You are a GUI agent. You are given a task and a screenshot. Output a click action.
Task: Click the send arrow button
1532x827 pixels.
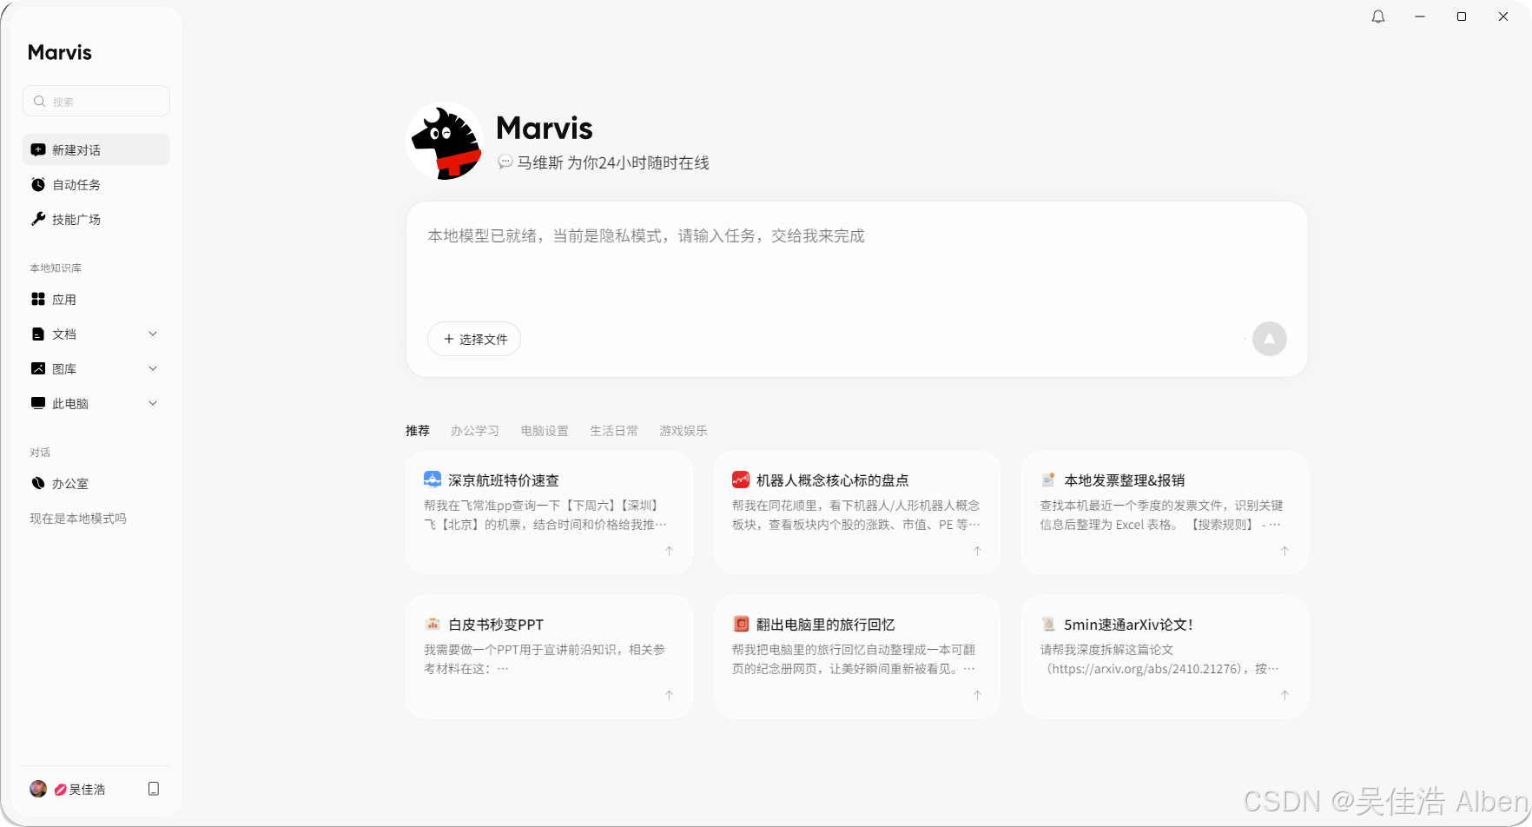tap(1270, 339)
